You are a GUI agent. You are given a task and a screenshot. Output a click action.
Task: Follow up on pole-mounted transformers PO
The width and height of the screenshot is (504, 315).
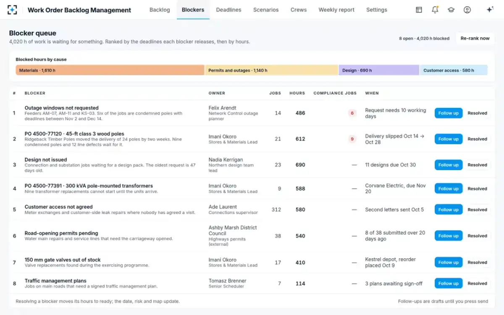coord(449,189)
